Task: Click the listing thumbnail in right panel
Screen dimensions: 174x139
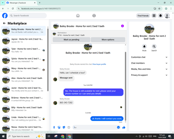Action: [x=149, y=28]
